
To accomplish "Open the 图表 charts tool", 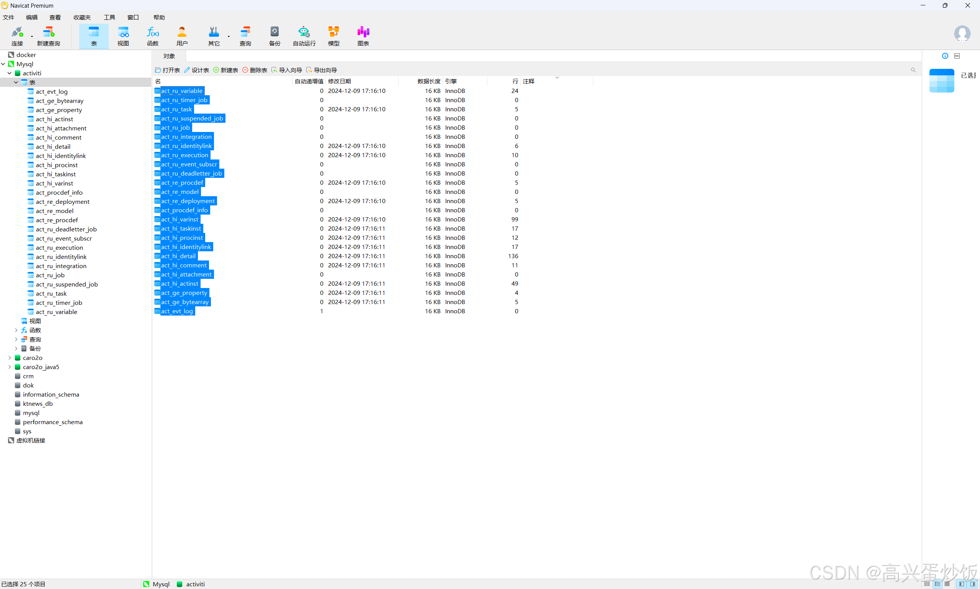I will click(x=363, y=36).
